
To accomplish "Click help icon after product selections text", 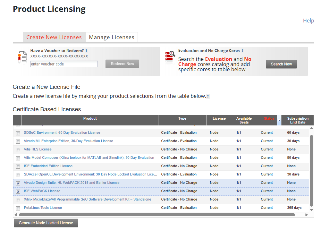I will coord(208,97).
